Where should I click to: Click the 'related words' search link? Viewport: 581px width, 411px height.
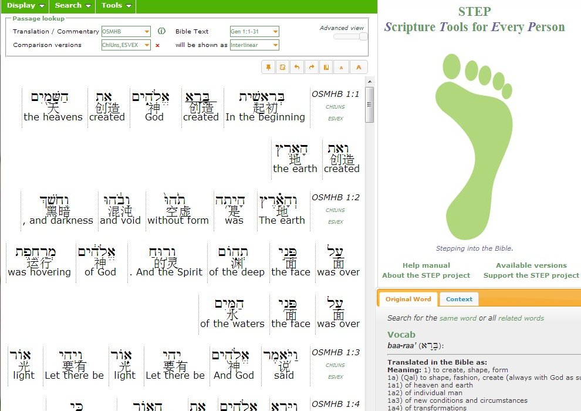click(x=521, y=318)
